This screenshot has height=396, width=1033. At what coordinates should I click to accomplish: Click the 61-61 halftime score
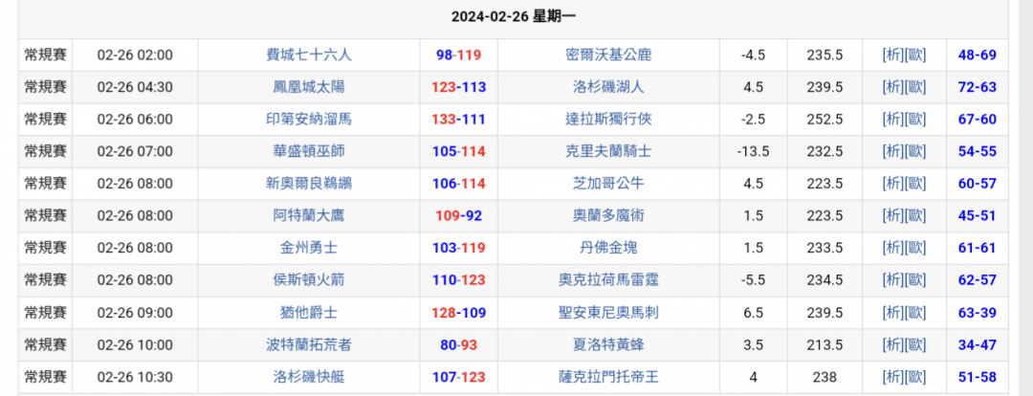(977, 248)
